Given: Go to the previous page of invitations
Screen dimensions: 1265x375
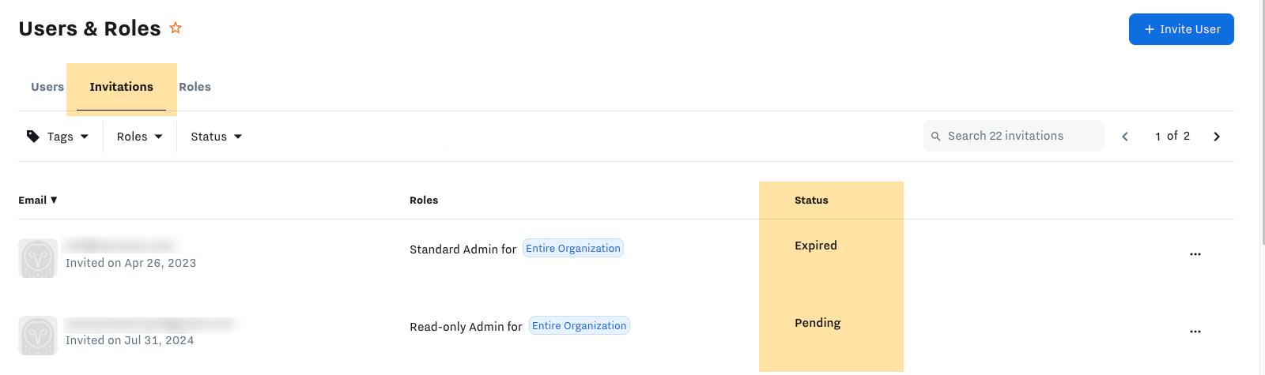Looking at the screenshot, I should click(x=1125, y=137).
